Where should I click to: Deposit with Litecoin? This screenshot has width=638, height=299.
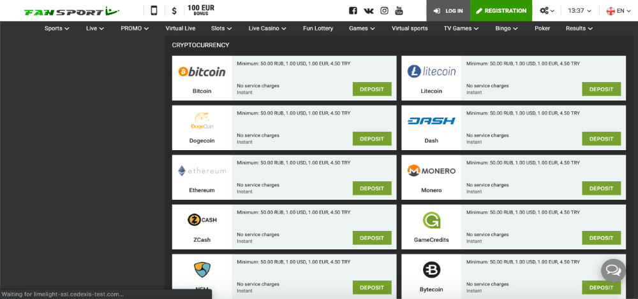click(x=602, y=89)
